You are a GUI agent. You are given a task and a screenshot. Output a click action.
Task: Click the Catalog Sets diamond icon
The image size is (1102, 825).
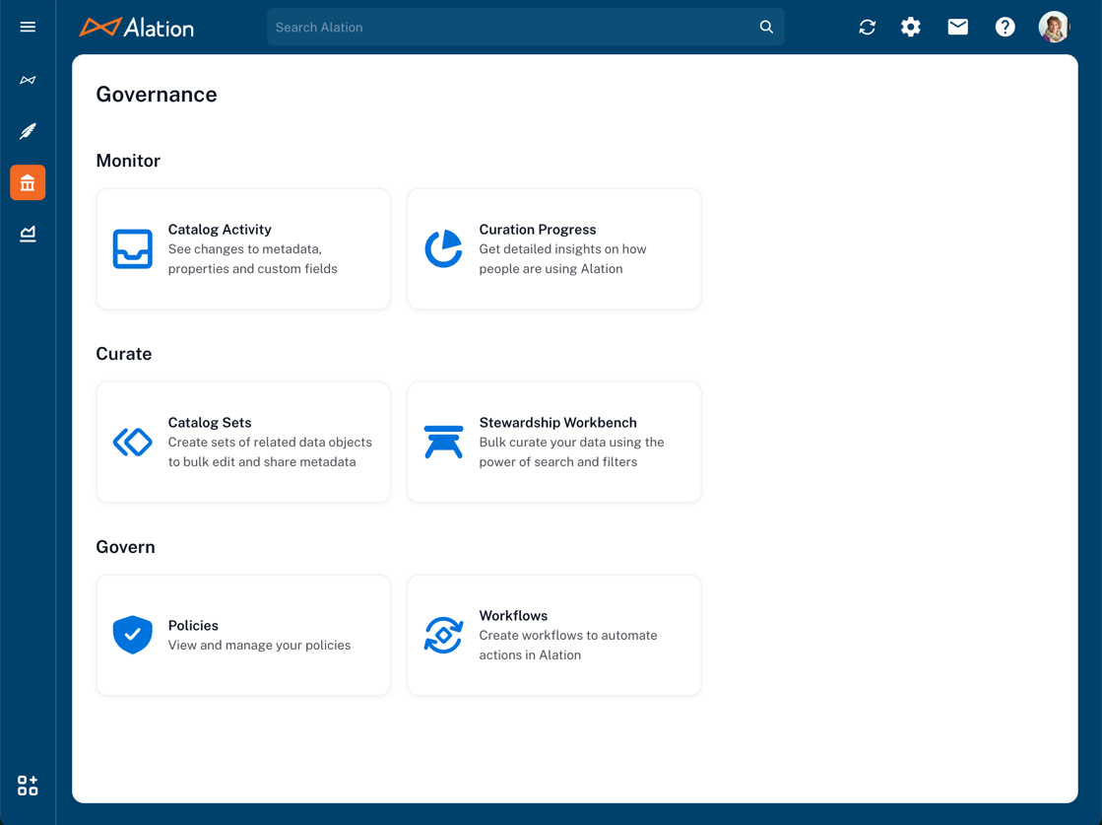[133, 443]
